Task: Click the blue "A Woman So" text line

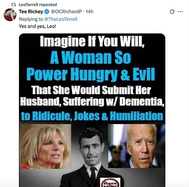Action: [x=90, y=58]
